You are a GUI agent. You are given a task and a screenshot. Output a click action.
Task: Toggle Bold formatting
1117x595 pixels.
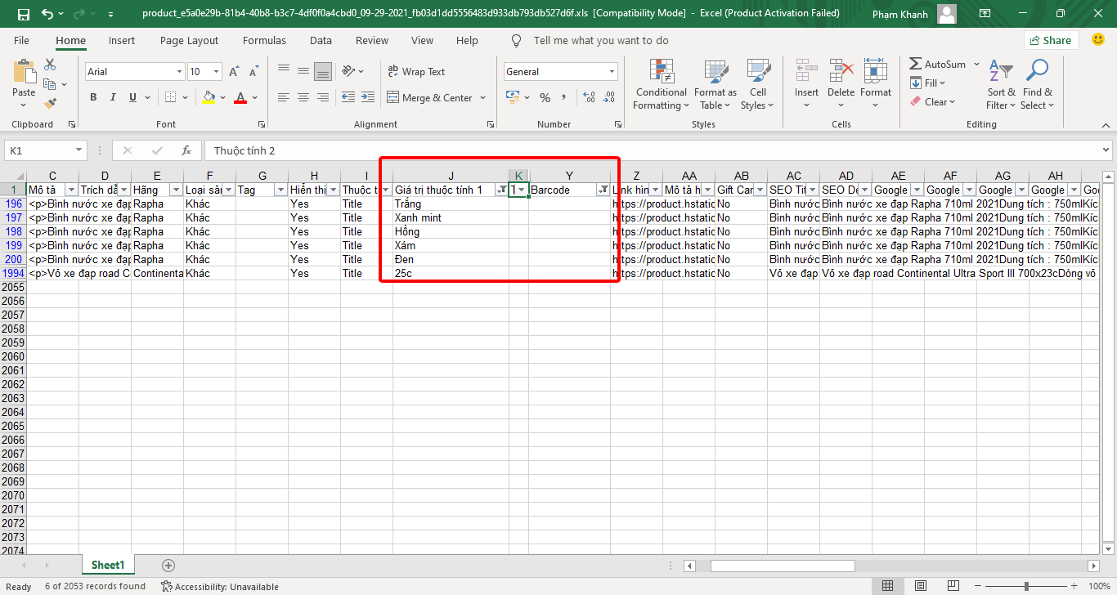pos(93,98)
